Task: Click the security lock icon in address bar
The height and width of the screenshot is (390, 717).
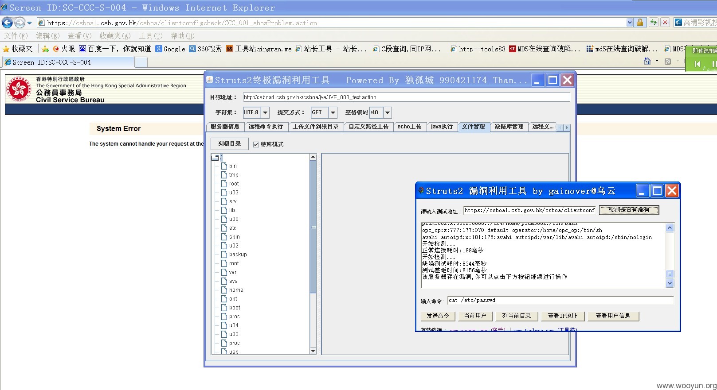Action: click(x=640, y=22)
